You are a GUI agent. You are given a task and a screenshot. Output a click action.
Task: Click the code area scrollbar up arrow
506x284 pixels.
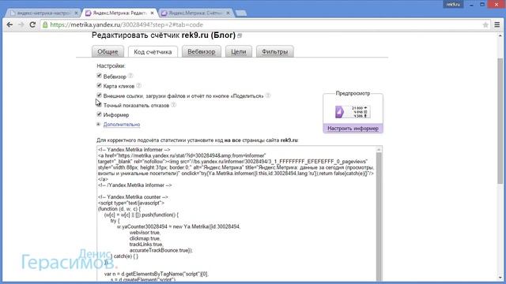coord(379,149)
